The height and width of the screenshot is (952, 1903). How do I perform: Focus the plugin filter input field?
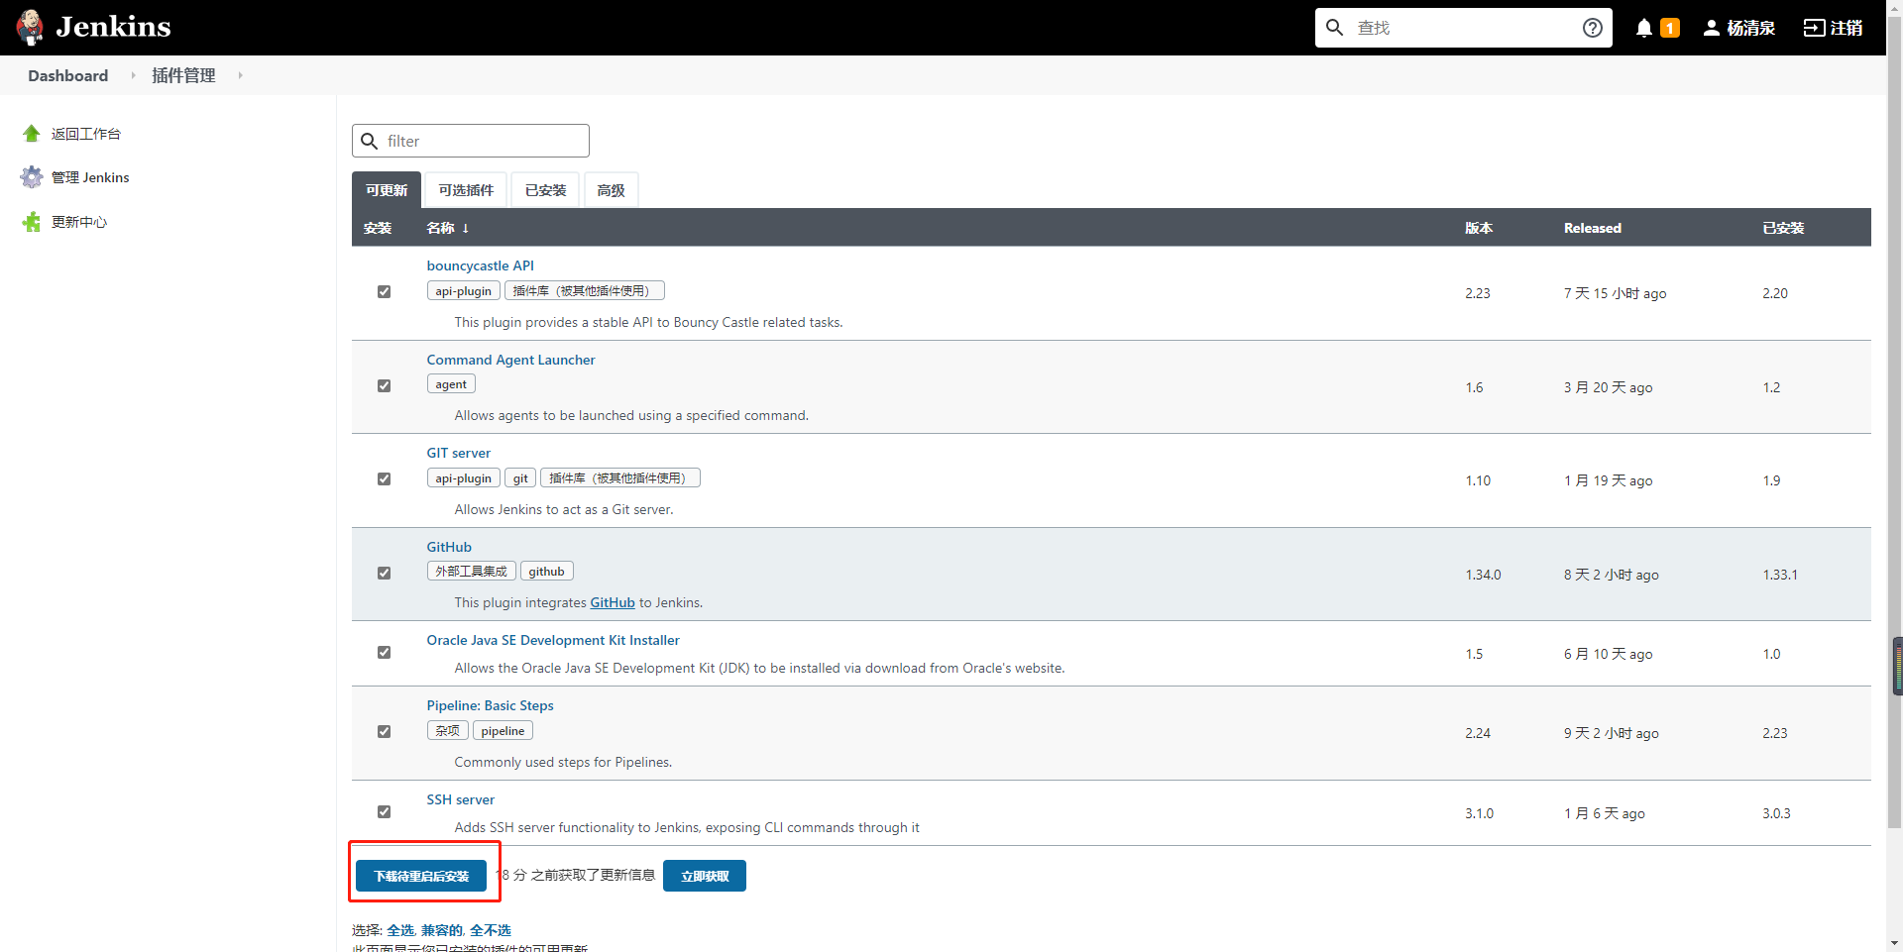pos(484,141)
